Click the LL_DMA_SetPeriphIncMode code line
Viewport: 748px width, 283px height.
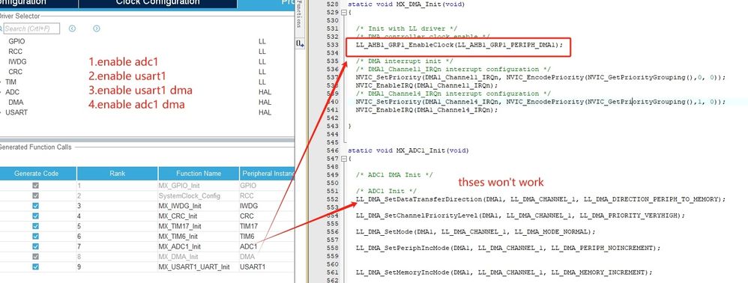[x=508, y=248]
